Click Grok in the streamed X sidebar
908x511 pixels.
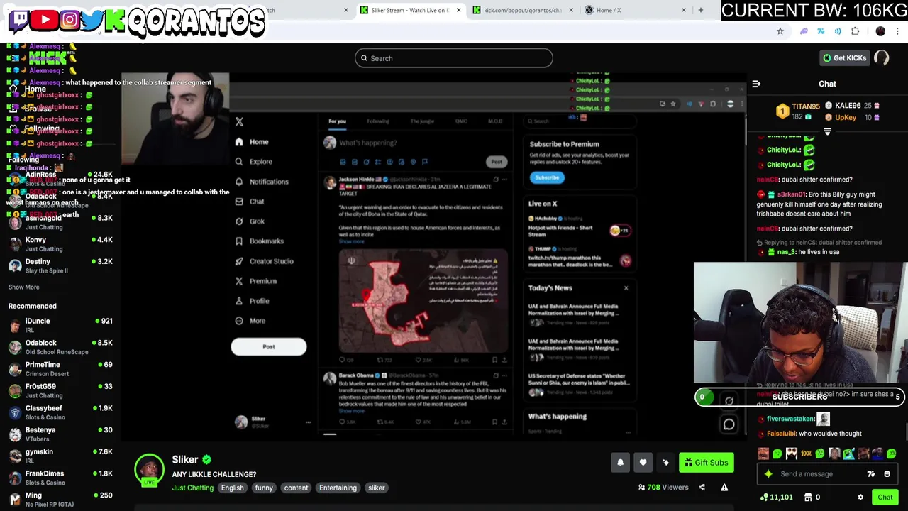pyautogui.click(x=256, y=221)
